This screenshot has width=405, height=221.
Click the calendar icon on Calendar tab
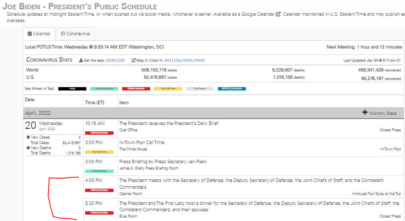(30, 34)
